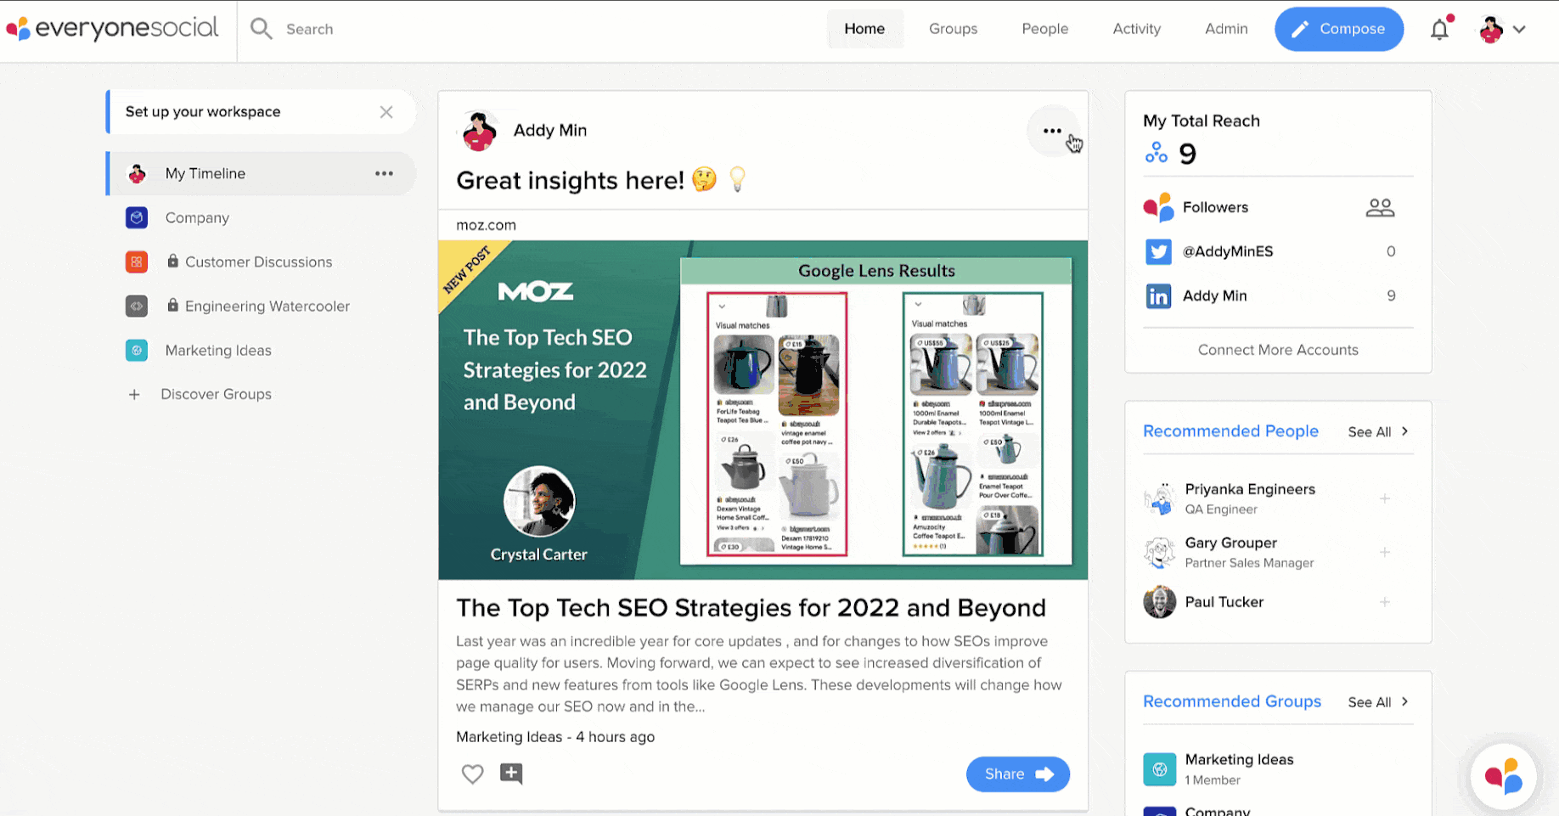Open the notifications bell
This screenshot has width=1559, height=816.
coord(1439,30)
